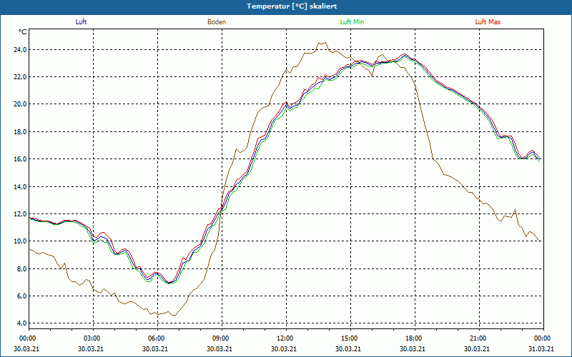This screenshot has height=357, width=572.
Task: Click the 4,0 y-axis value
Action: [x=22, y=323]
